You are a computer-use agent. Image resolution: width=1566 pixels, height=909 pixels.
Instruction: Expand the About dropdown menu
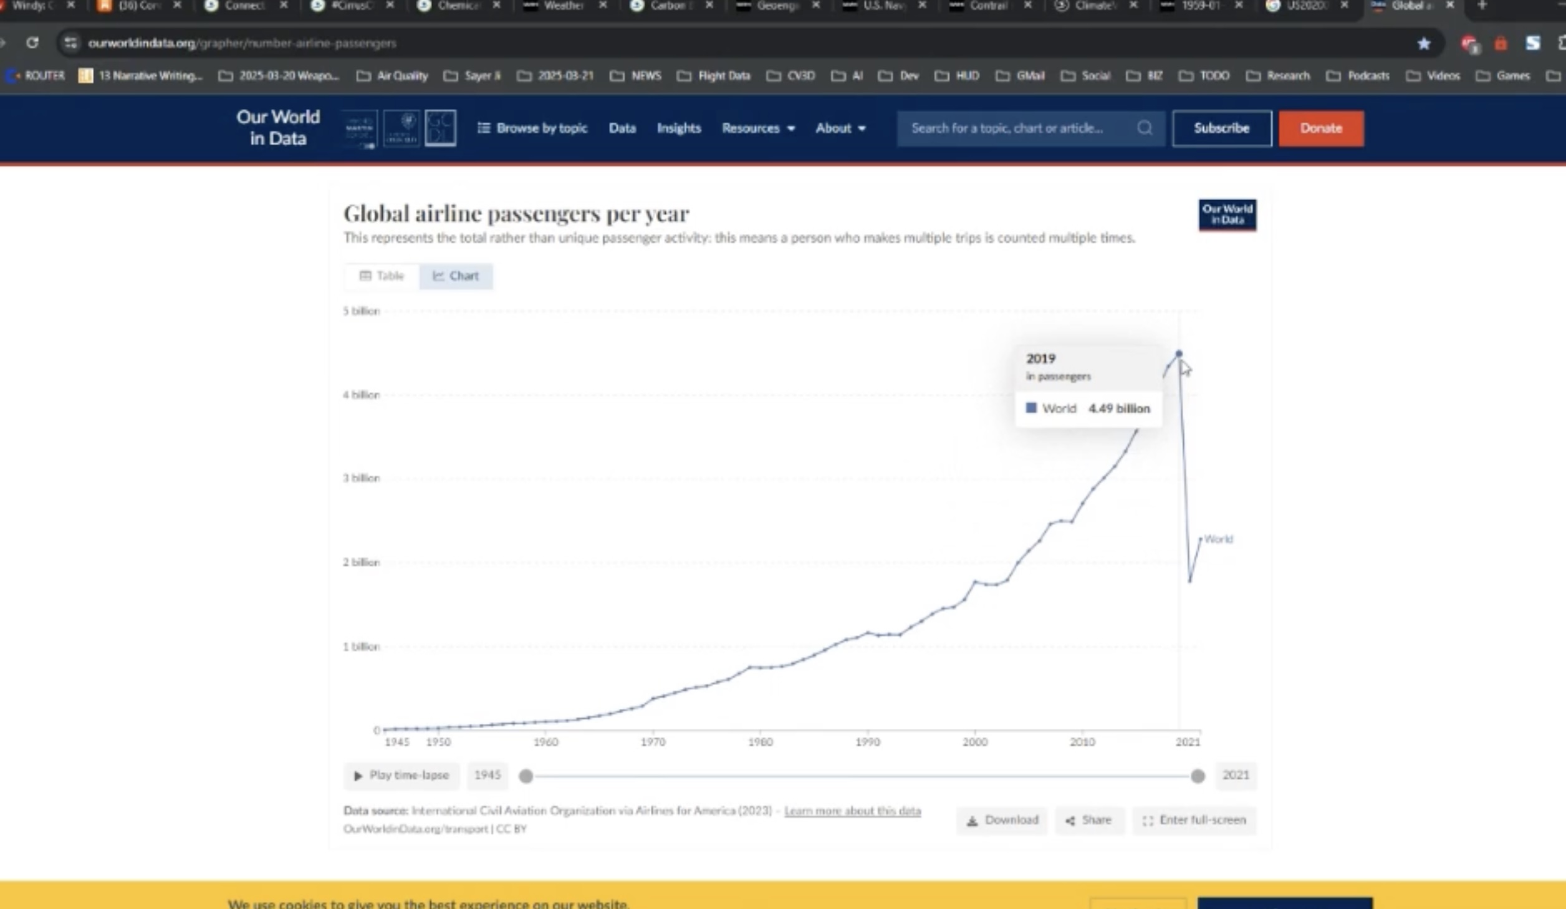pos(840,128)
